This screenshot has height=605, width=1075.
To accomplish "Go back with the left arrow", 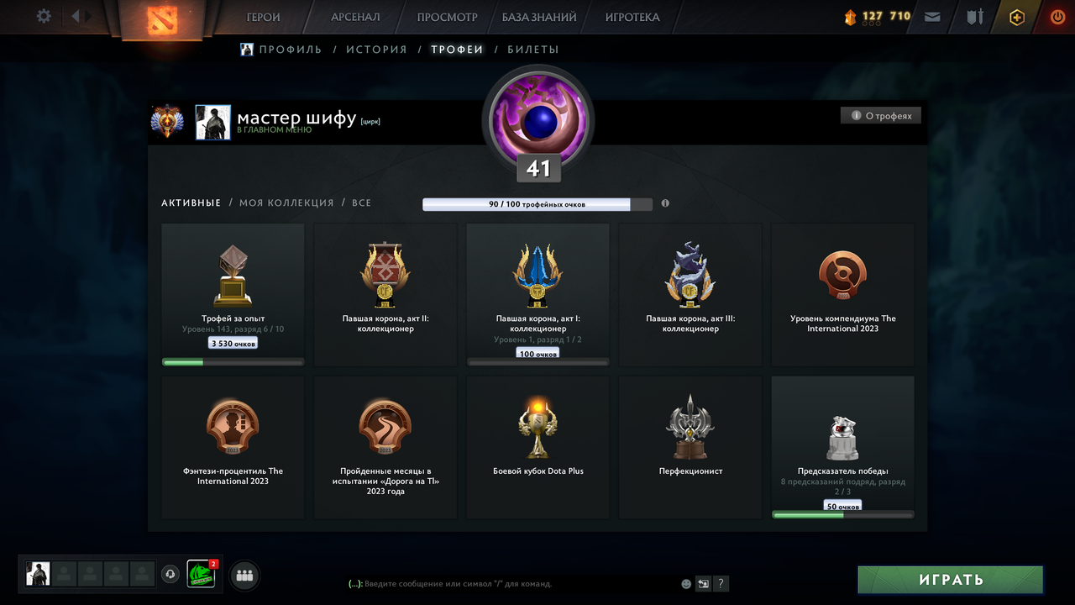I will 75,16.
